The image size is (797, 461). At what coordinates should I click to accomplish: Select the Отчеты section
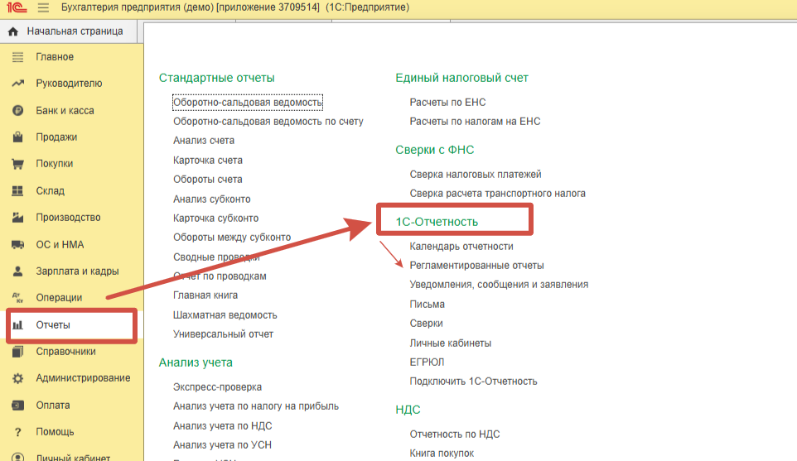pyautogui.click(x=53, y=325)
